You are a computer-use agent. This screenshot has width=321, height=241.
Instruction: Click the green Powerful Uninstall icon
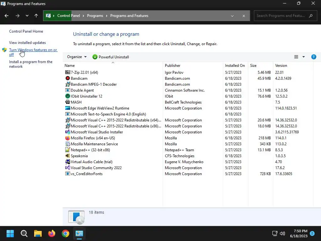tap(95, 57)
